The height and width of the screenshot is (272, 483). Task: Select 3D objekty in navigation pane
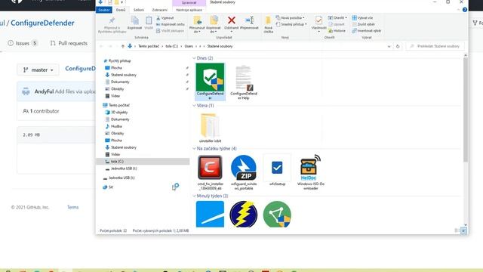[x=119, y=113]
